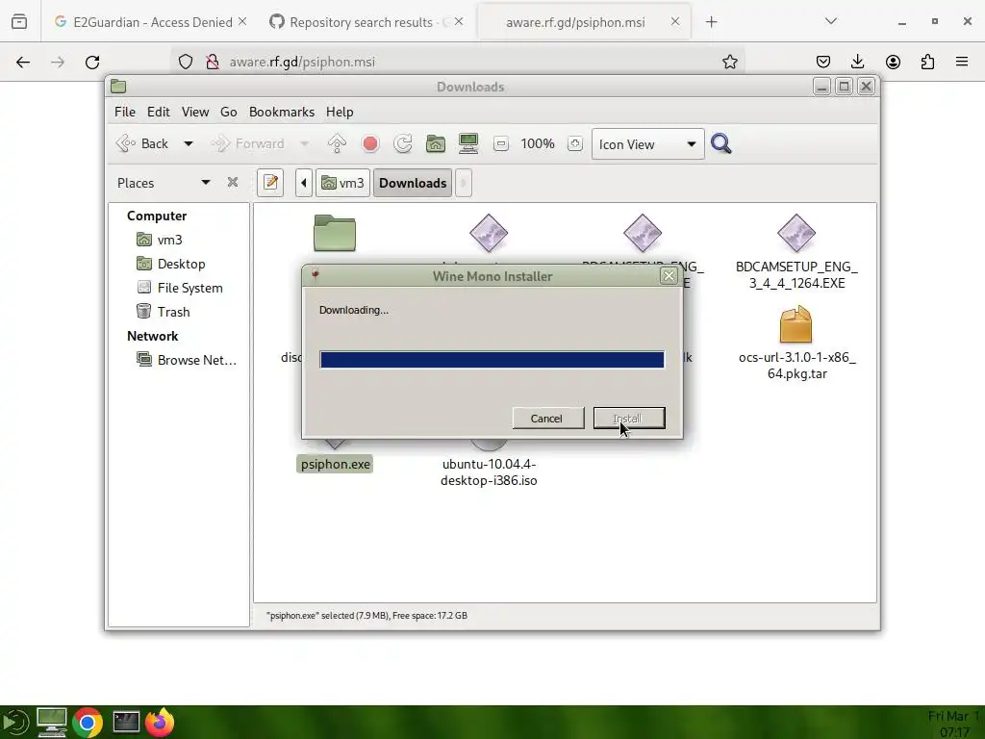This screenshot has width=985, height=739.
Task: Go up to parent folder icon
Action: (x=337, y=144)
